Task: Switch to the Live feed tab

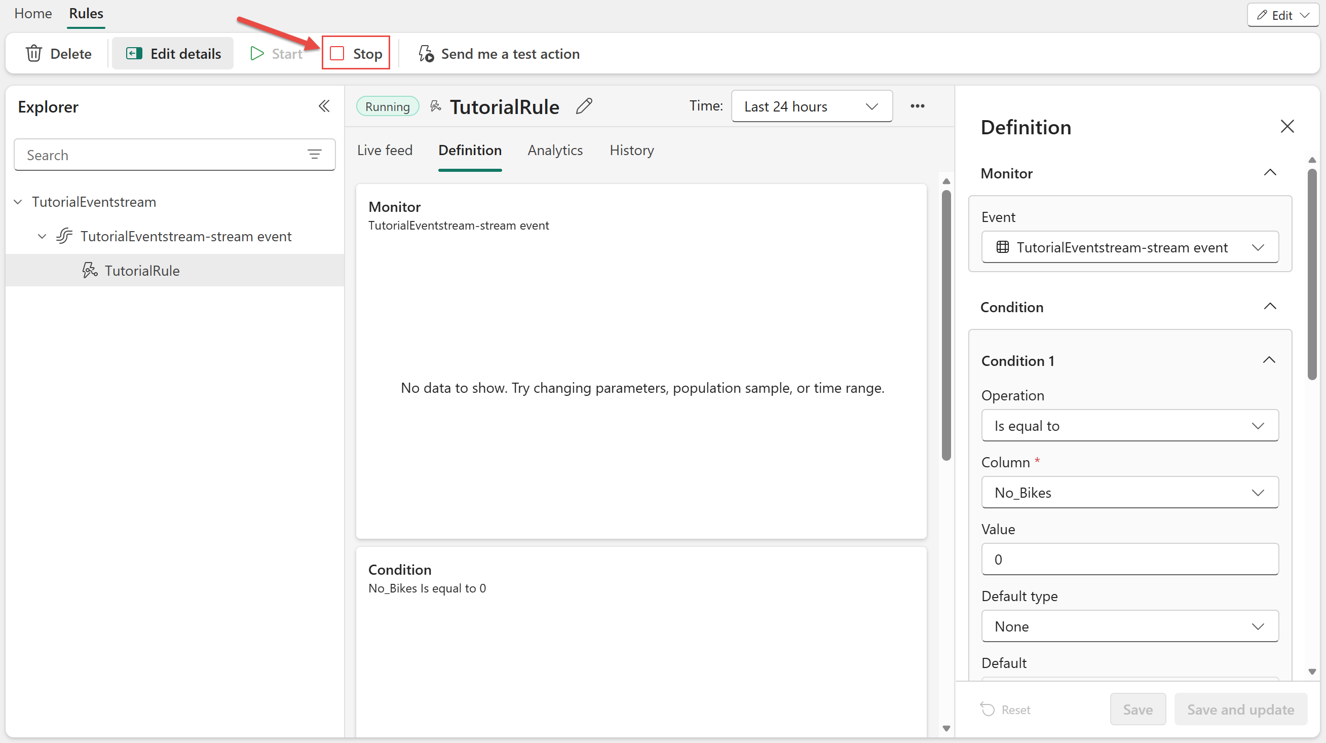Action: [x=385, y=151]
